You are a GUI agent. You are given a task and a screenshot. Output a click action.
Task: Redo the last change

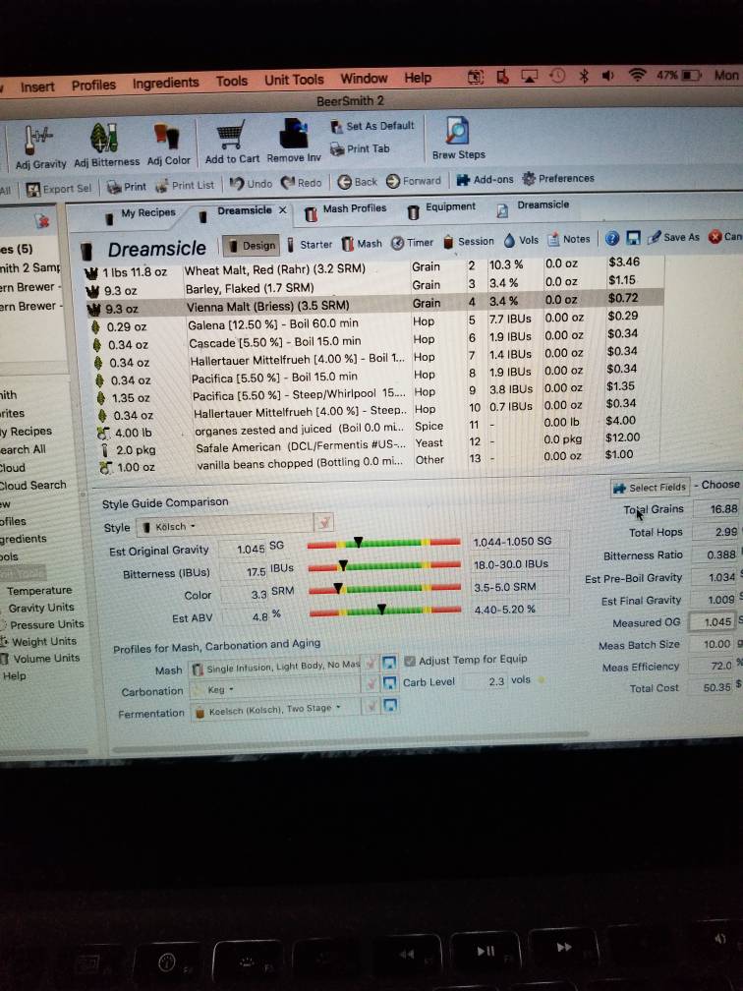click(x=302, y=183)
